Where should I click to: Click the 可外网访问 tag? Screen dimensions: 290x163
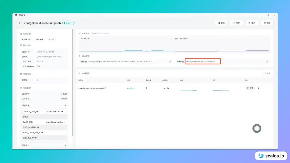[x=26, y=39]
